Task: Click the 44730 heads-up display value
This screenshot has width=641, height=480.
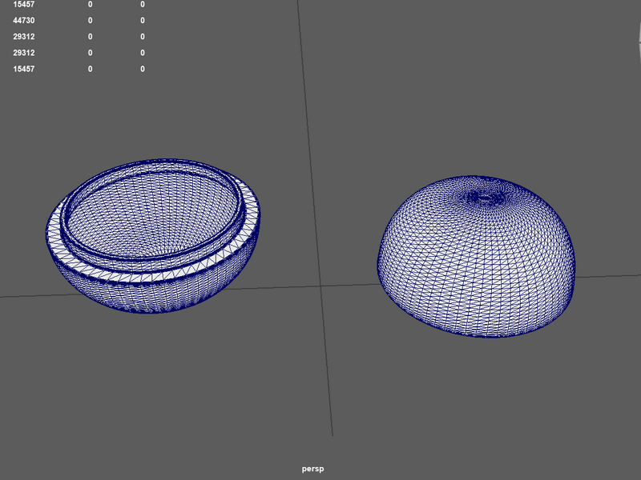Action: [x=24, y=21]
